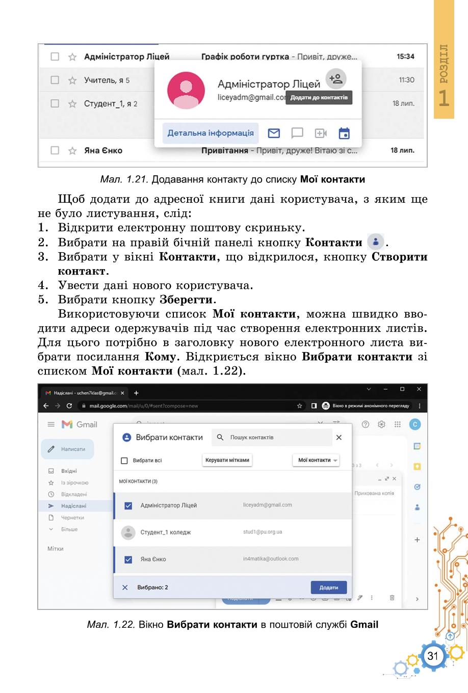Click the chat bubble icon in contact card
This screenshot has width=468, height=693.
click(x=297, y=134)
